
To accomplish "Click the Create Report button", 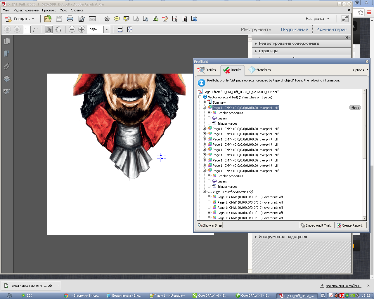I will point(351,225).
